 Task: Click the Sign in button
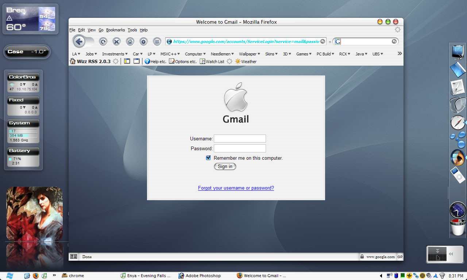(x=225, y=167)
